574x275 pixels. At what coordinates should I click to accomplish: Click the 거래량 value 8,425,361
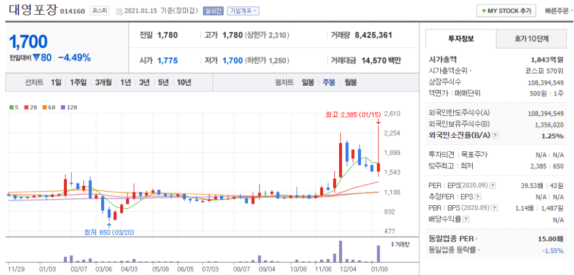point(373,35)
